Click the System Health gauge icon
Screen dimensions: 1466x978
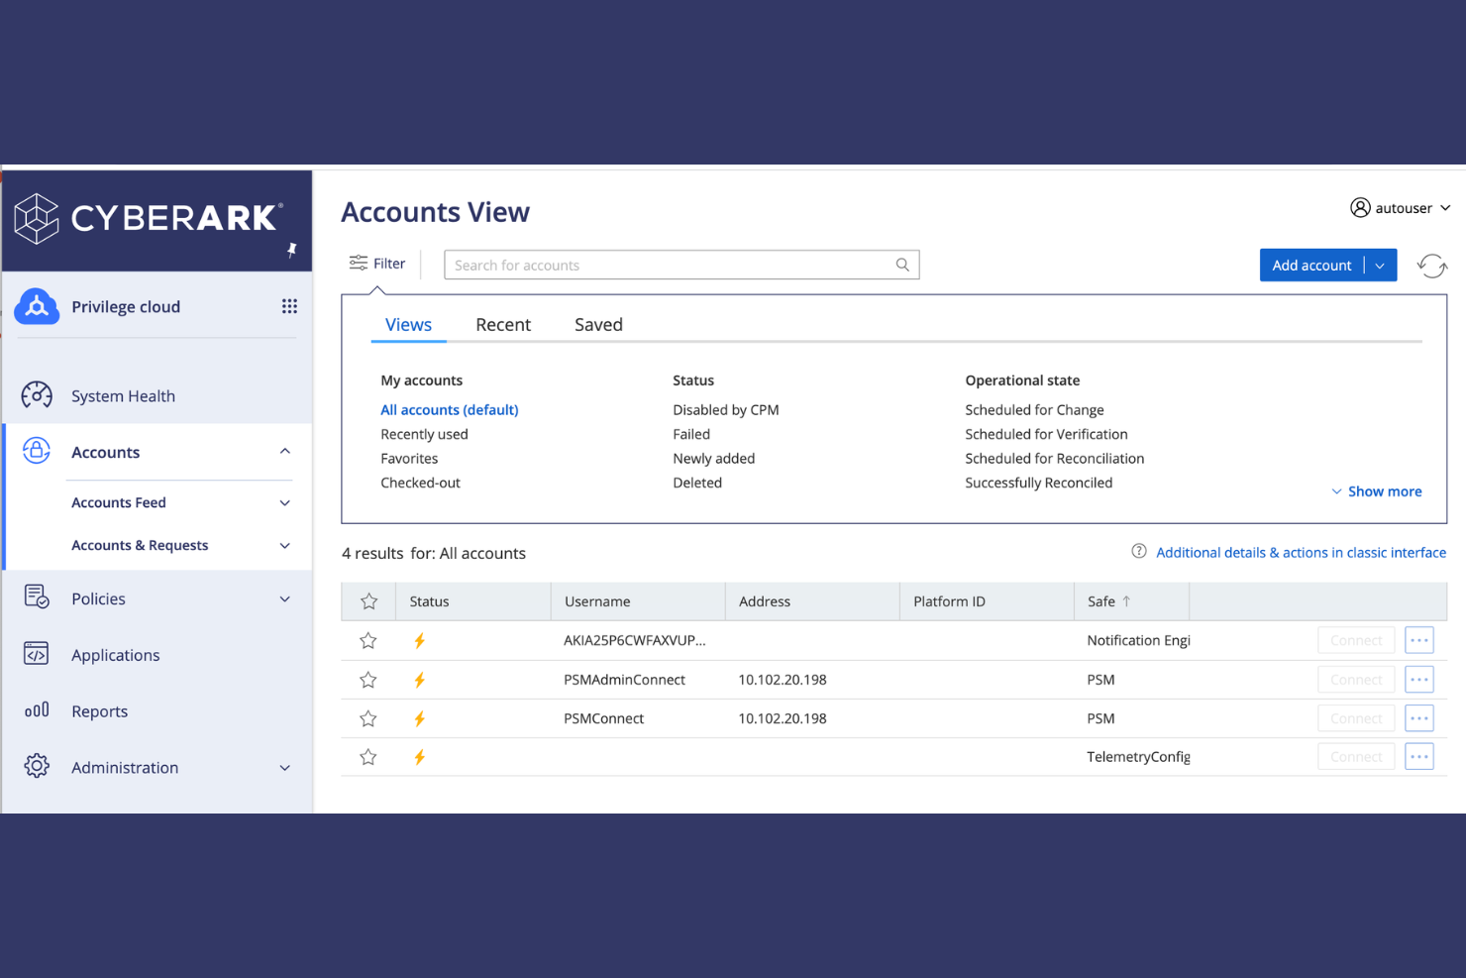tap(37, 395)
